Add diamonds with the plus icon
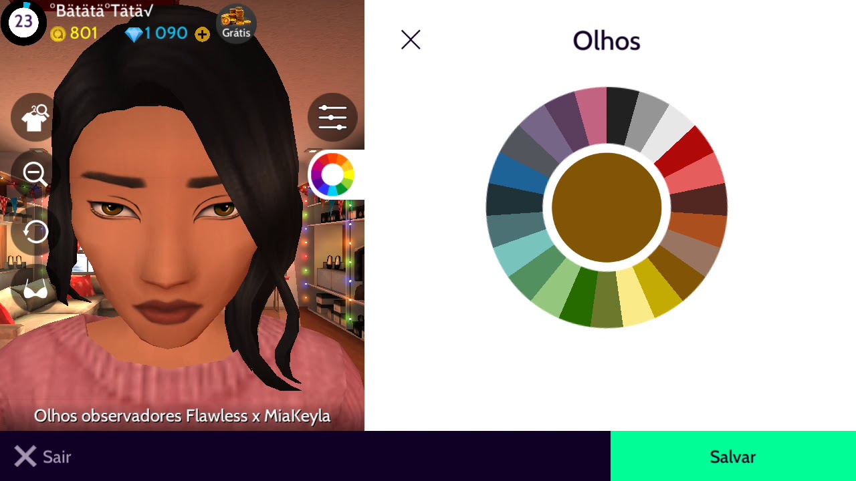This screenshot has width=856, height=481. pyautogui.click(x=202, y=34)
